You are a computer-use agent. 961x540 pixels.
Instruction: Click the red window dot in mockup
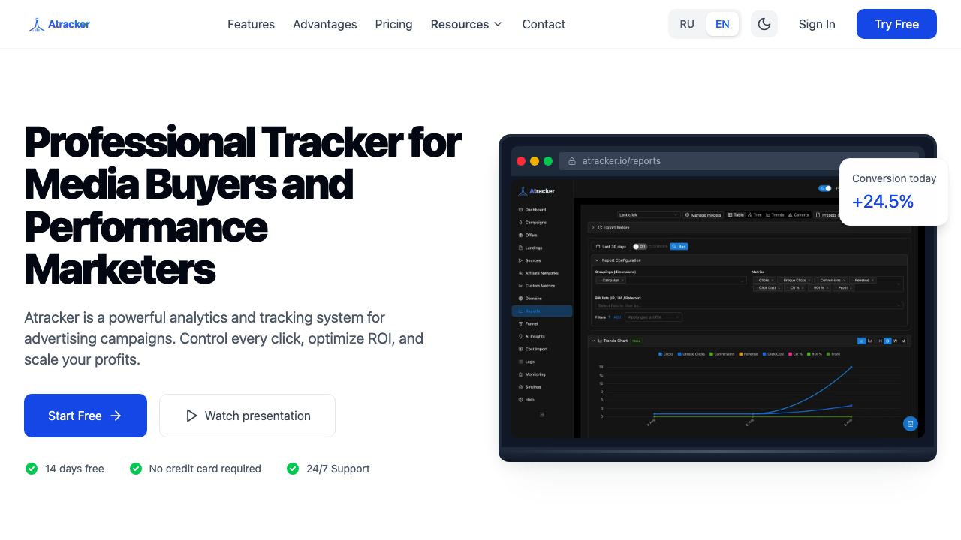521,161
